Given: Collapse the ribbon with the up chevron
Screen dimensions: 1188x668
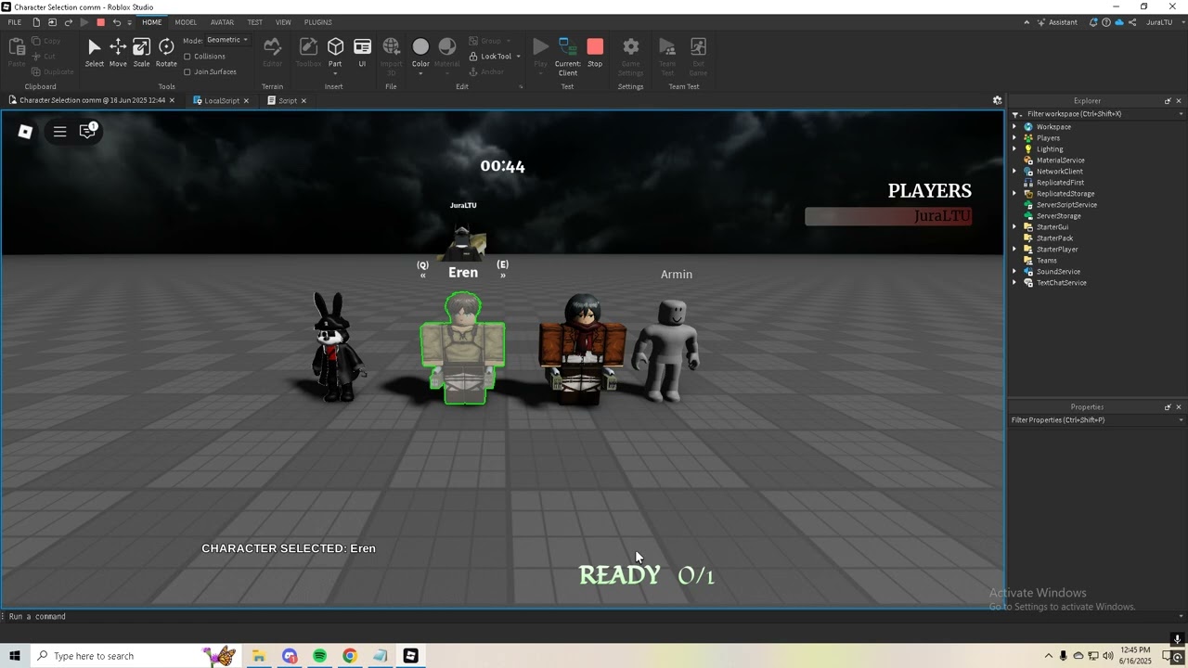Looking at the screenshot, I should tap(1027, 22).
